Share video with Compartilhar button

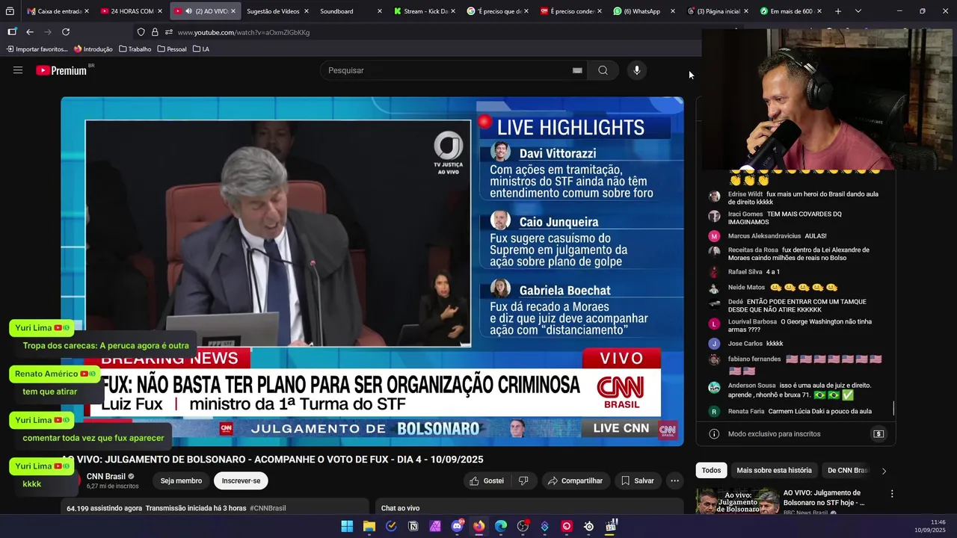click(576, 481)
